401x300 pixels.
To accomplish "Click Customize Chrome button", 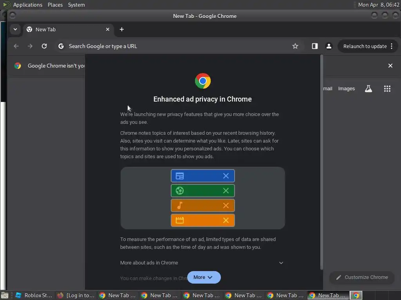I will tap(362, 277).
